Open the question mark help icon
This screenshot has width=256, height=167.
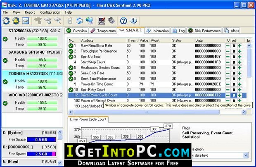[x=123, y=21]
